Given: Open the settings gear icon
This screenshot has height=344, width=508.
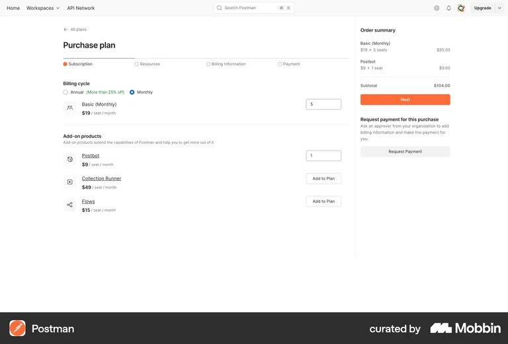Looking at the screenshot, I should 437,8.
